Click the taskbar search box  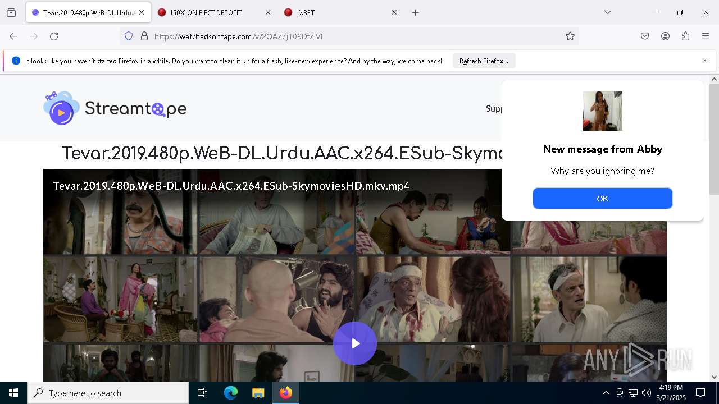point(108,393)
